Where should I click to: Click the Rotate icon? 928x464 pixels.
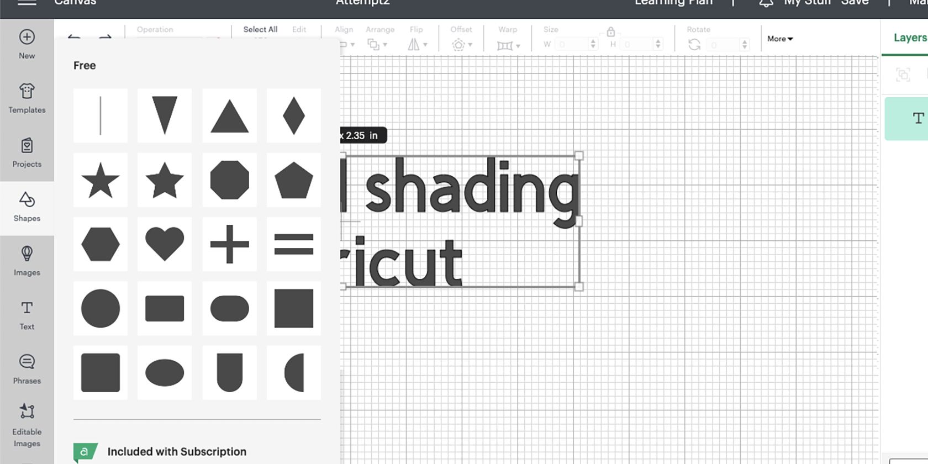[x=694, y=44]
